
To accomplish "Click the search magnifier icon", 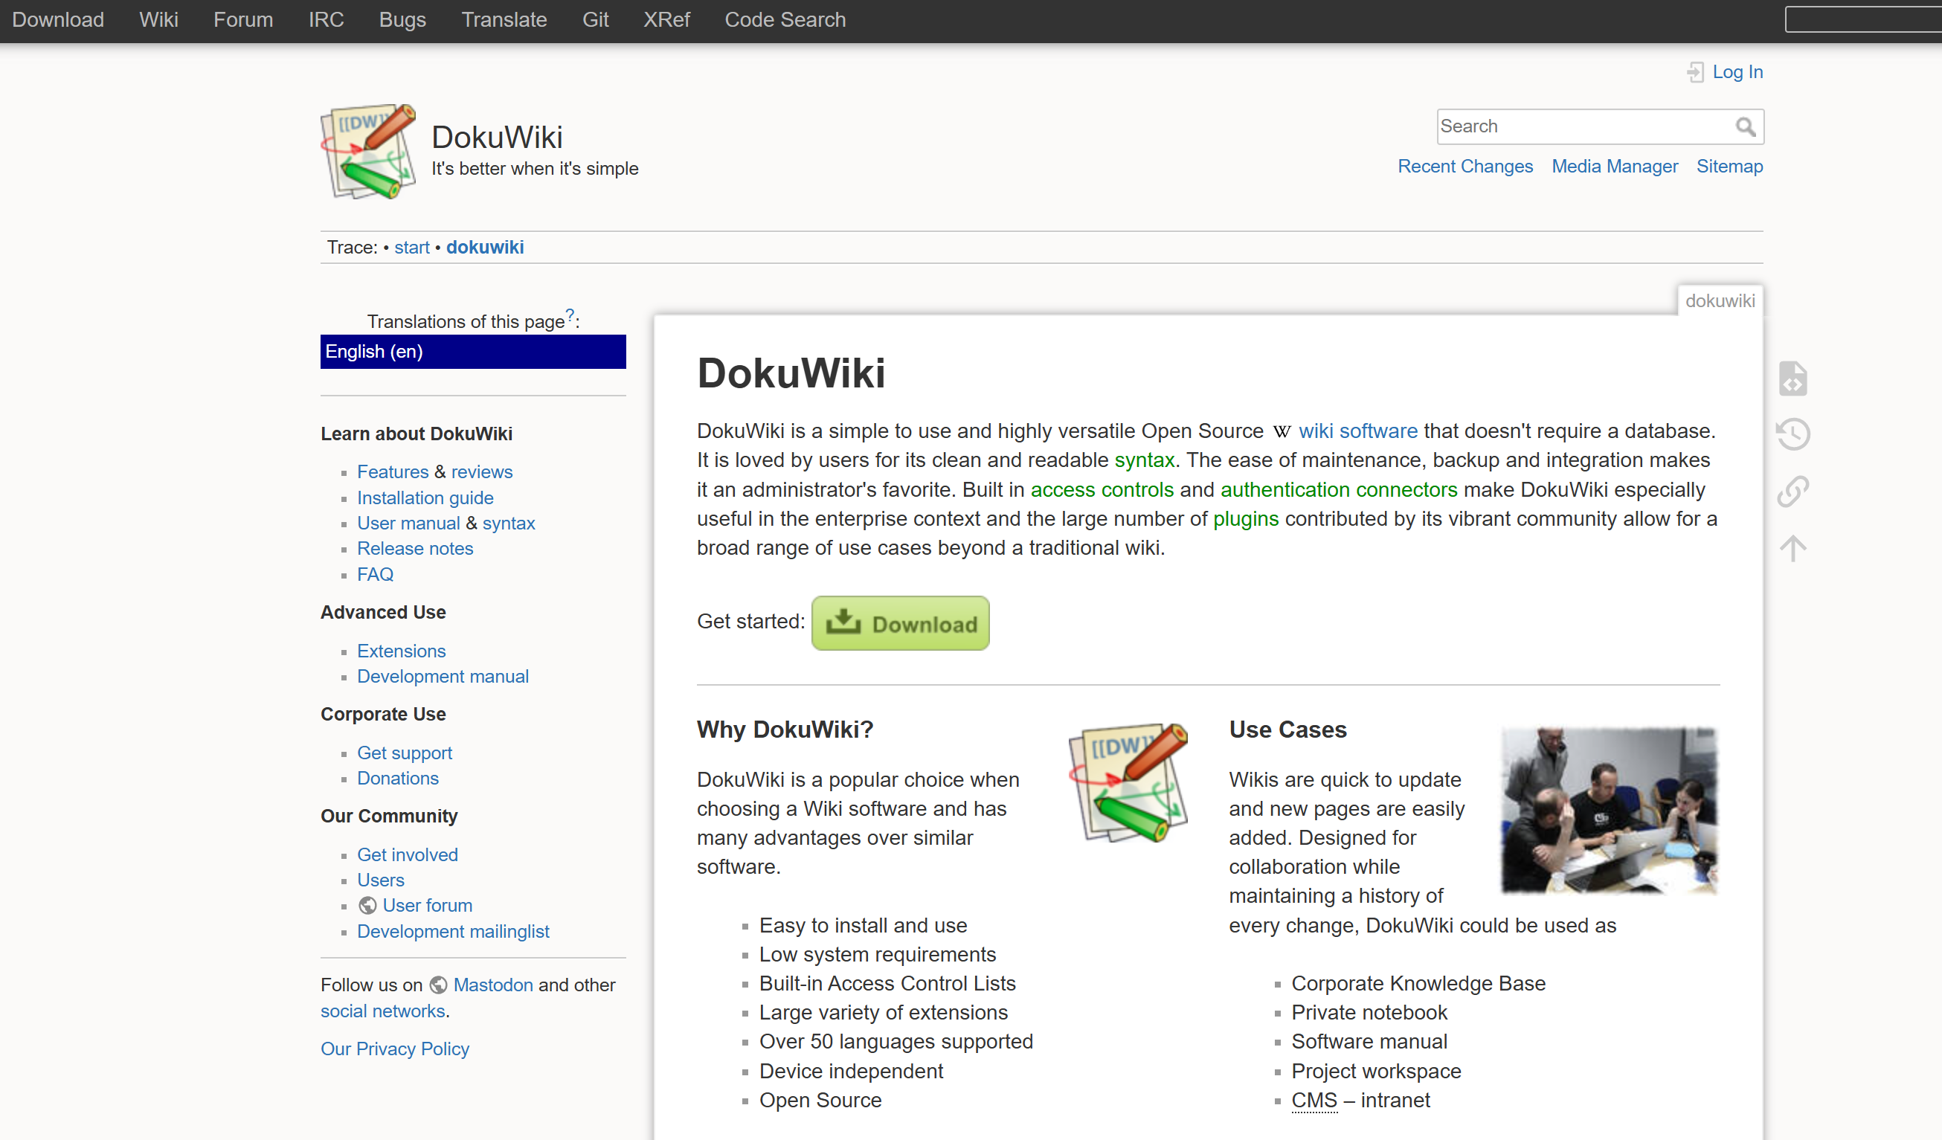I will (x=1745, y=126).
